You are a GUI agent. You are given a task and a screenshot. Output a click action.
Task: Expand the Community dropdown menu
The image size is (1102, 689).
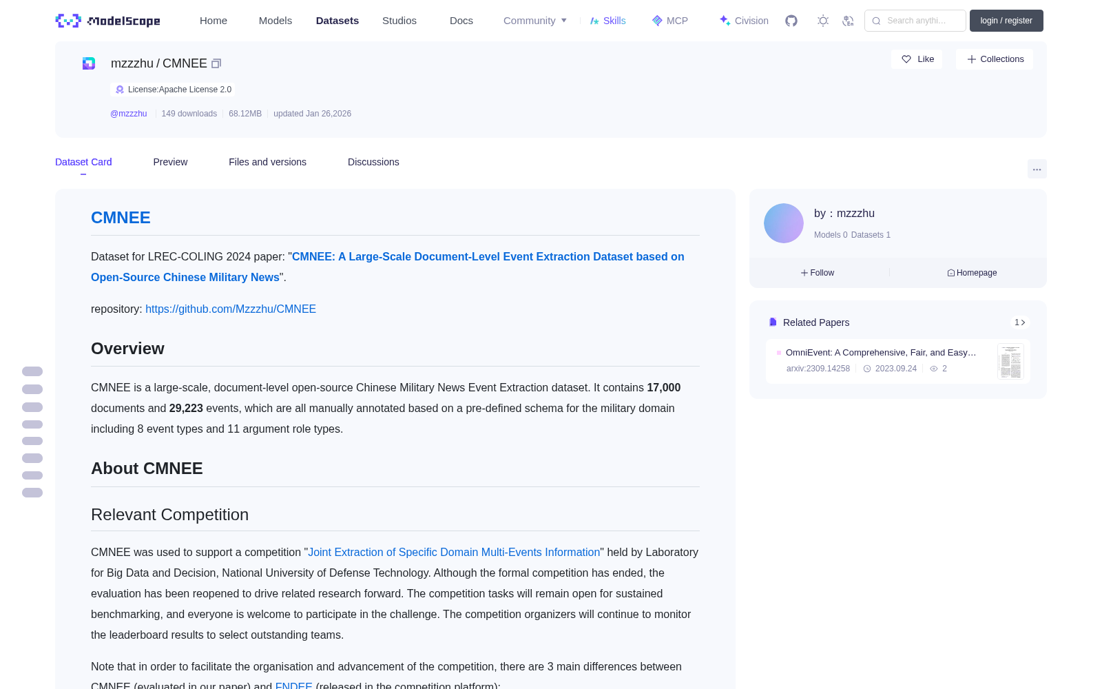[x=535, y=21]
